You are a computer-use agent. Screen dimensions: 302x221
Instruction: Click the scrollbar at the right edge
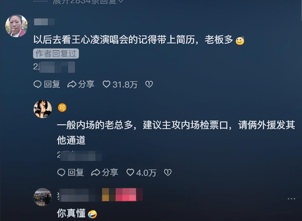301,11
